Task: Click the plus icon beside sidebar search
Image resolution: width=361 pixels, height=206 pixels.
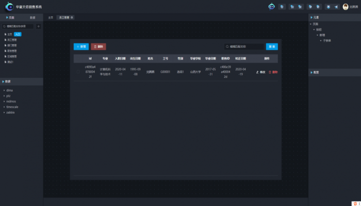Action: 38,26
